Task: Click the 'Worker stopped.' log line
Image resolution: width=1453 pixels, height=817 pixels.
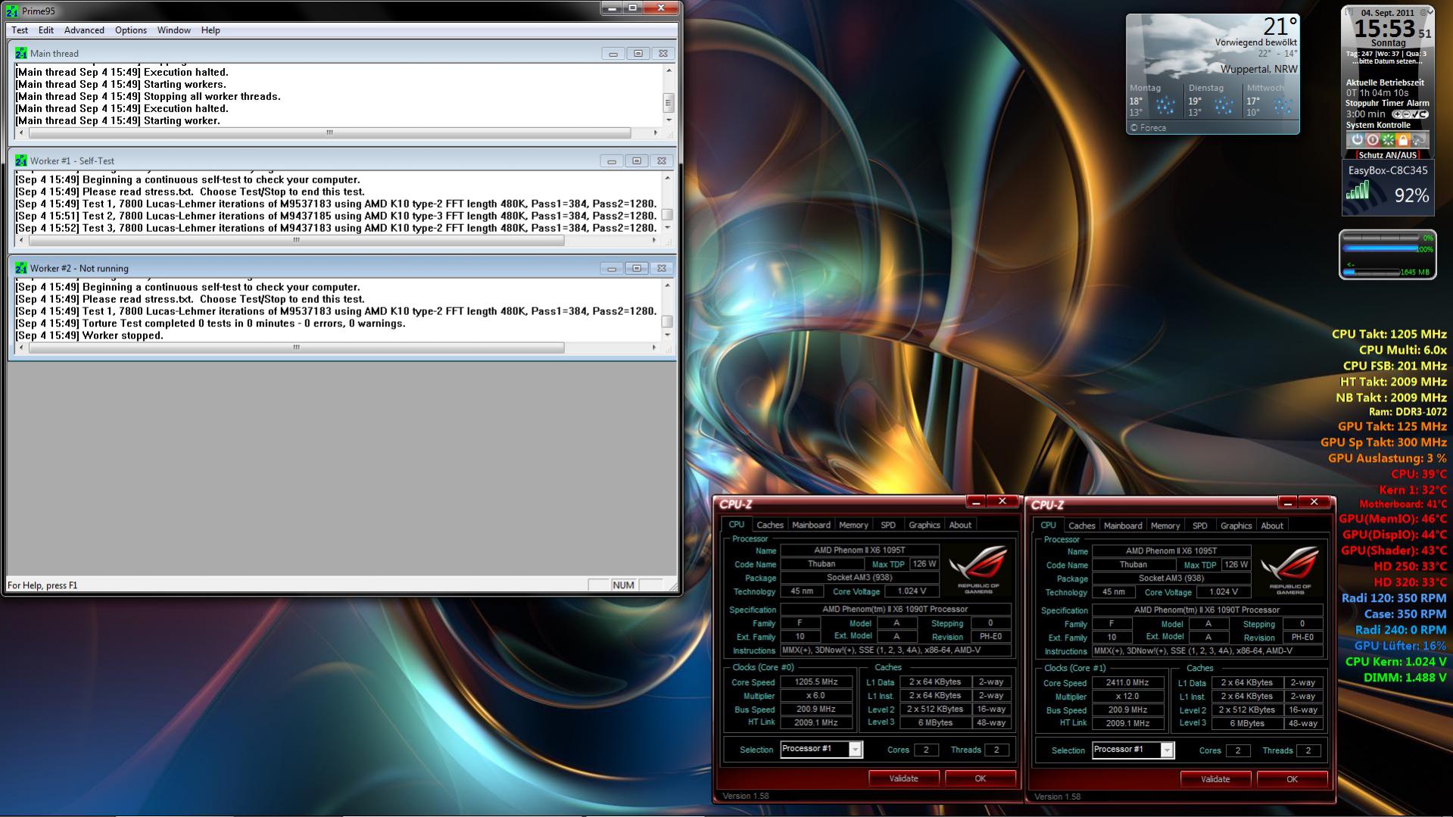Action: (x=89, y=335)
